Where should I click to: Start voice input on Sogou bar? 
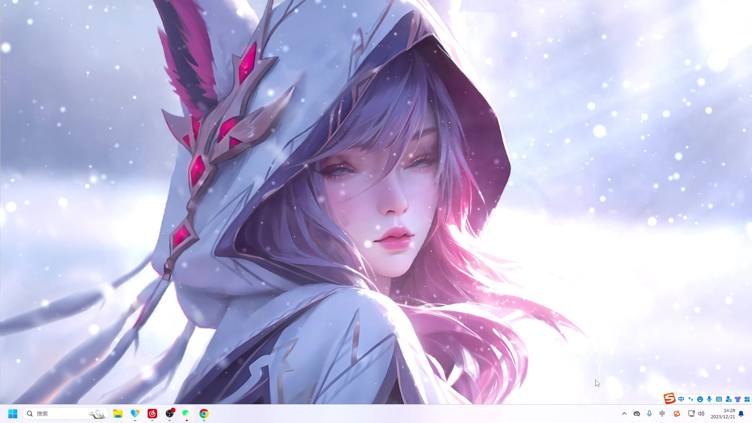(709, 399)
